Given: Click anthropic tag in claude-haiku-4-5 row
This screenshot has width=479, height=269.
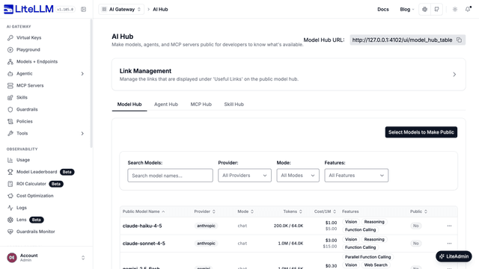Looking at the screenshot, I should click(x=206, y=226).
